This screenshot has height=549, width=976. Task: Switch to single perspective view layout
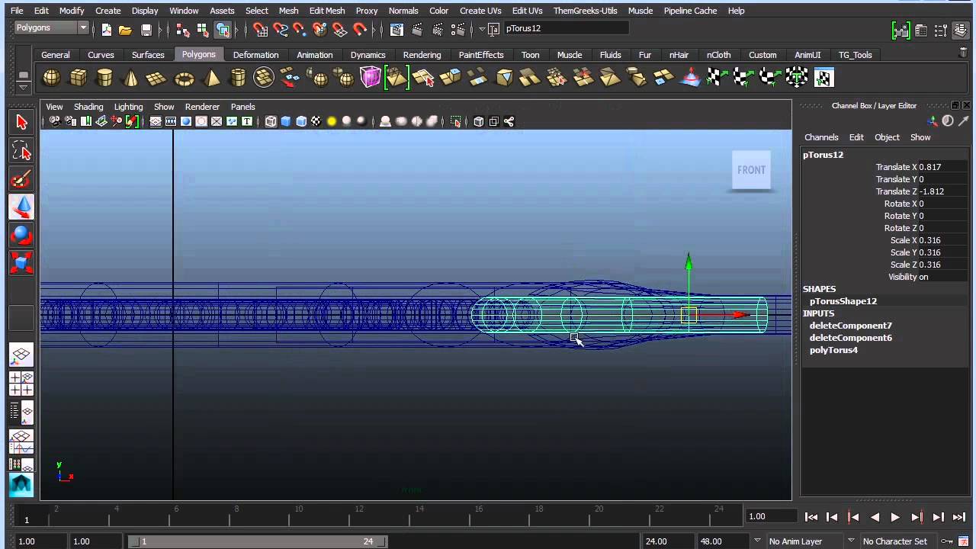pos(21,355)
